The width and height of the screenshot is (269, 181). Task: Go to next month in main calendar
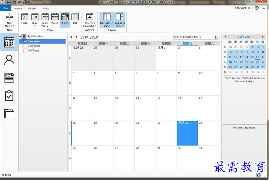point(77,37)
